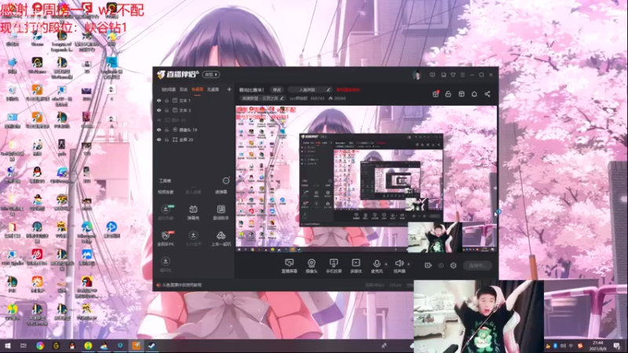The width and height of the screenshot is (628, 353).
Task: Select the first scene tab
Action: coord(168,89)
